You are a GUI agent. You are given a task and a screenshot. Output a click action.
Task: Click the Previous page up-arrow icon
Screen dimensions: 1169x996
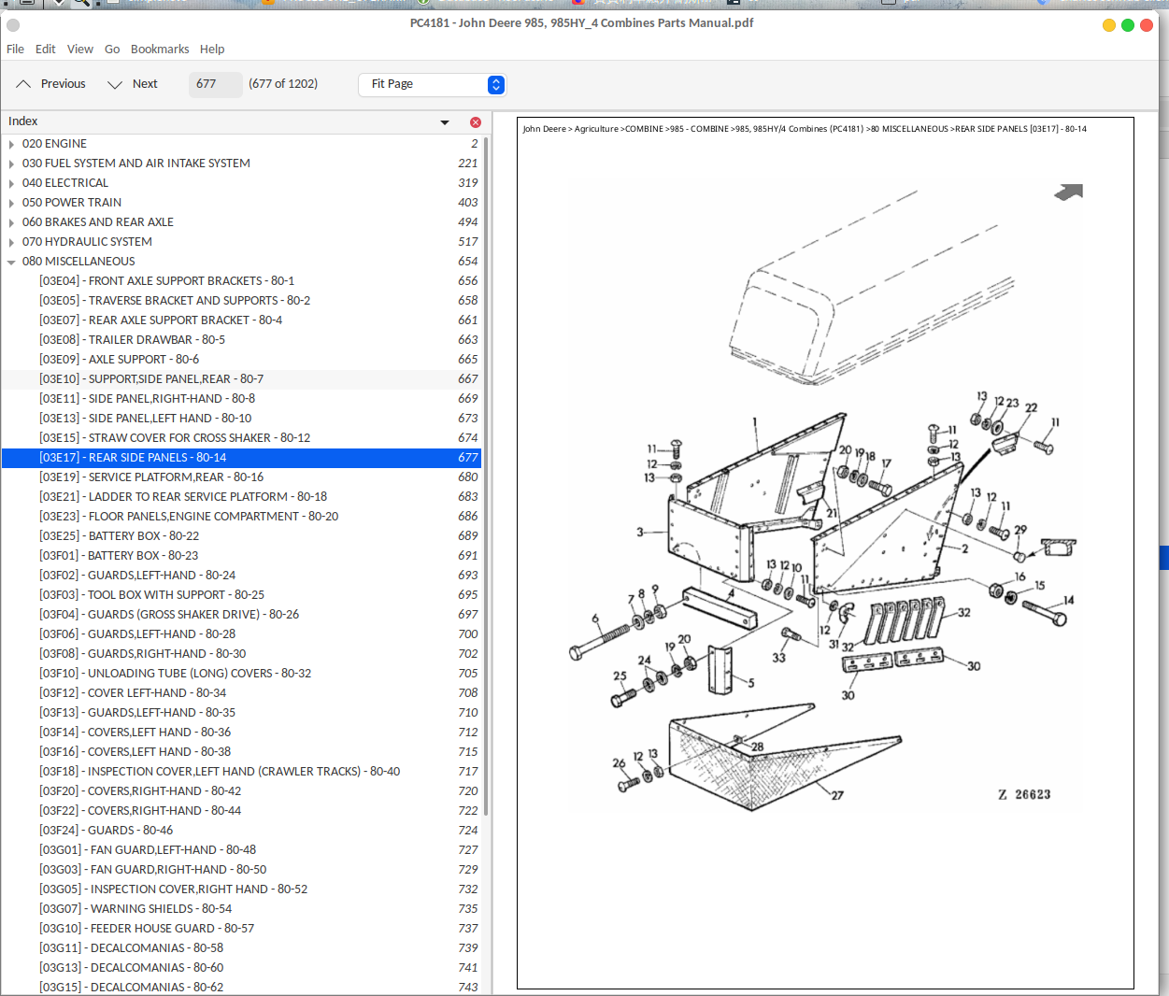(23, 84)
